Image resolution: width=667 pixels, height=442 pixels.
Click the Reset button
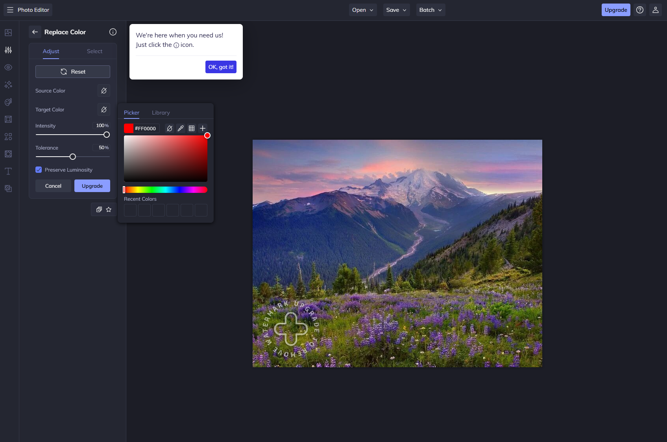pos(73,72)
